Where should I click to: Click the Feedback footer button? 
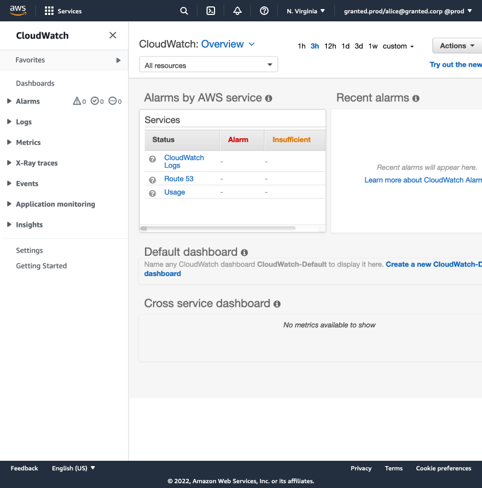24,468
